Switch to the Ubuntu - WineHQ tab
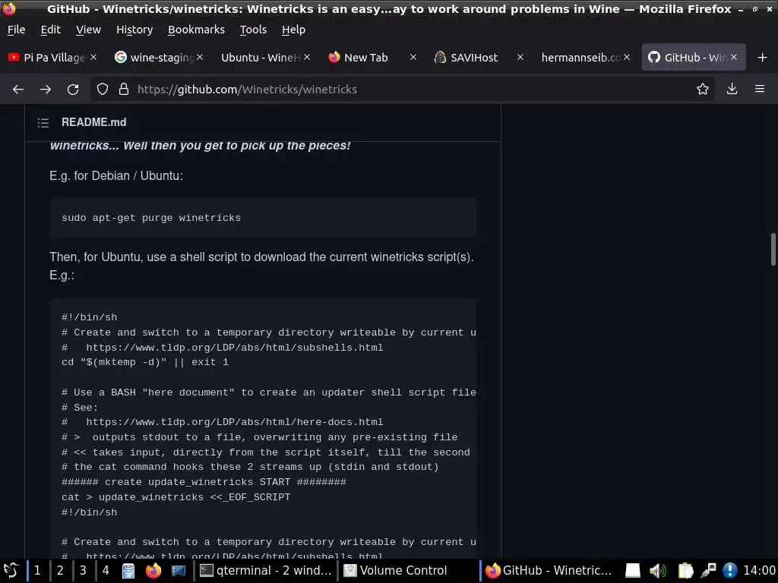 (x=261, y=58)
